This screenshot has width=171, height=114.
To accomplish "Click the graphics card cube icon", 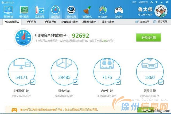I will 64,63.
